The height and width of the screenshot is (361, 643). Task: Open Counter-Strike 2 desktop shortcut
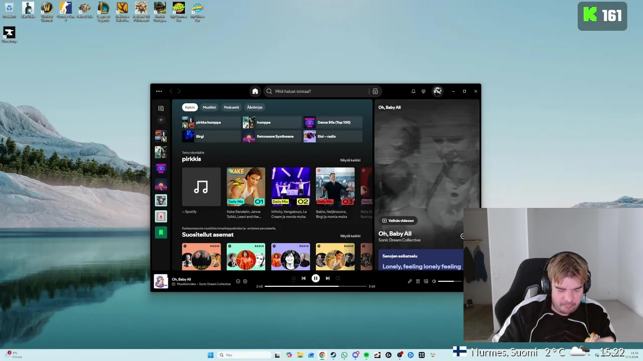[x=65, y=12]
